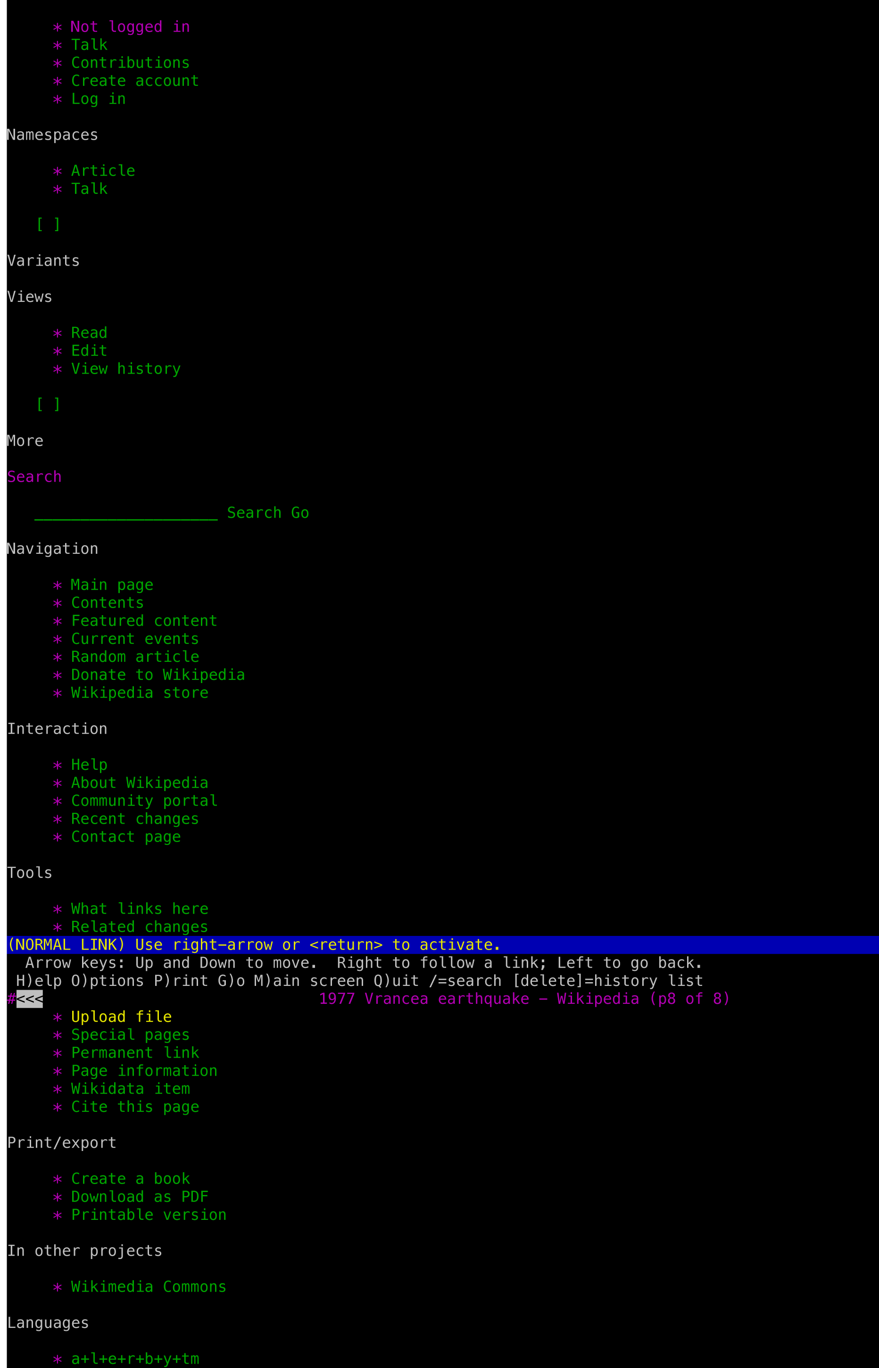This screenshot has width=879, height=1368.
Task: Click the Not logged in text
Action: point(130,27)
